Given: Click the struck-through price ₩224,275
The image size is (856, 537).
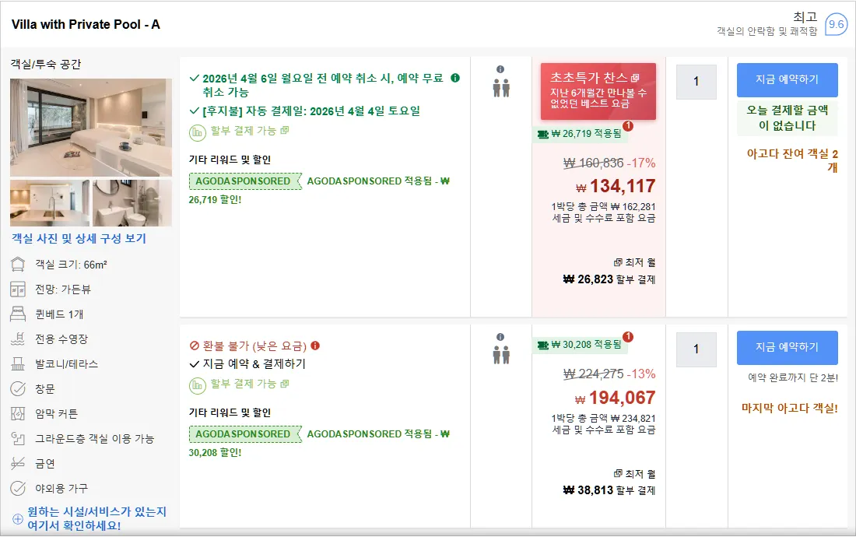Looking at the screenshot, I should tap(594, 374).
